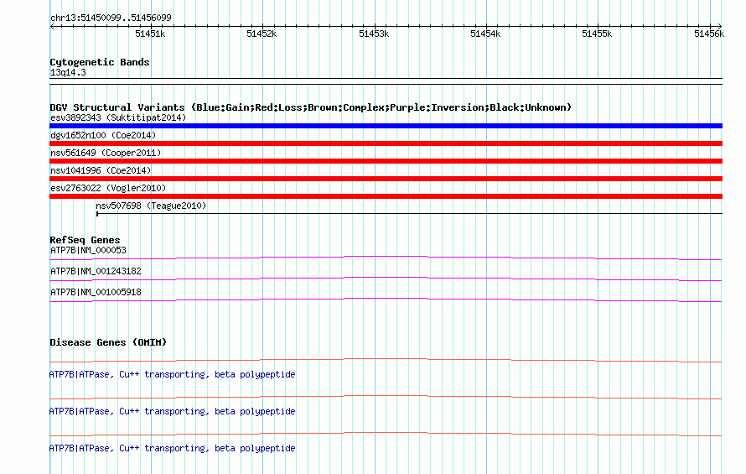Click the cytogenetic band 13q14.3 bar
The height and width of the screenshot is (474, 746).
386,81
